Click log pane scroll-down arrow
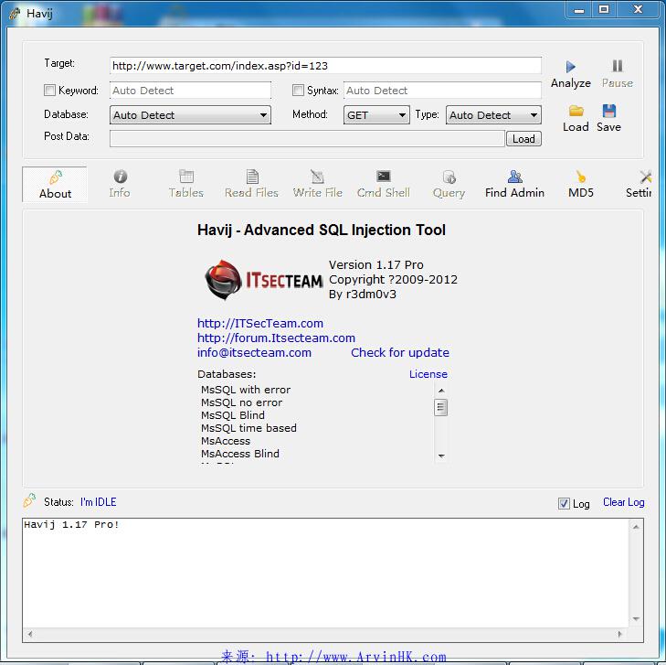 click(x=636, y=618)
